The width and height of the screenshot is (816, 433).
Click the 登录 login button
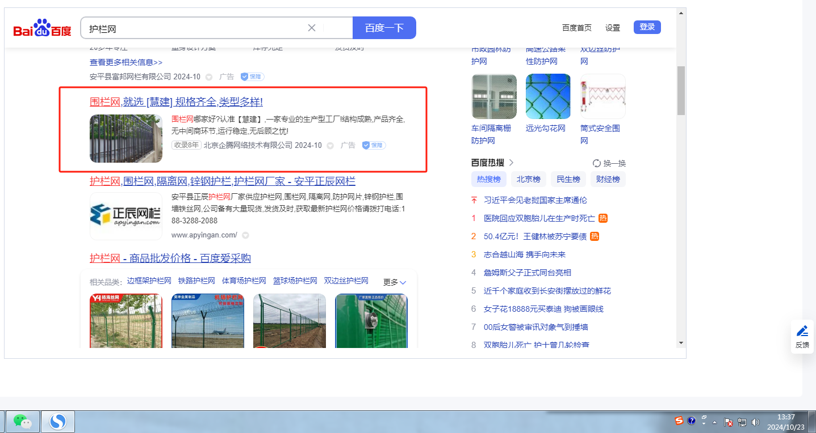(x=647, y=27)
